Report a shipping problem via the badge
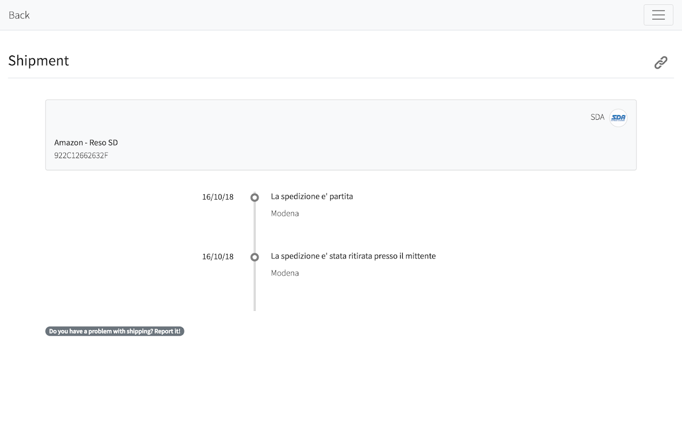The image size is (682, 426). (x=115, y=331)
